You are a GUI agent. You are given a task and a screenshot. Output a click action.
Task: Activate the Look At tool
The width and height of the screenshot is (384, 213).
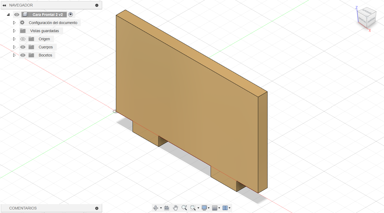click(x=167, y=208)
